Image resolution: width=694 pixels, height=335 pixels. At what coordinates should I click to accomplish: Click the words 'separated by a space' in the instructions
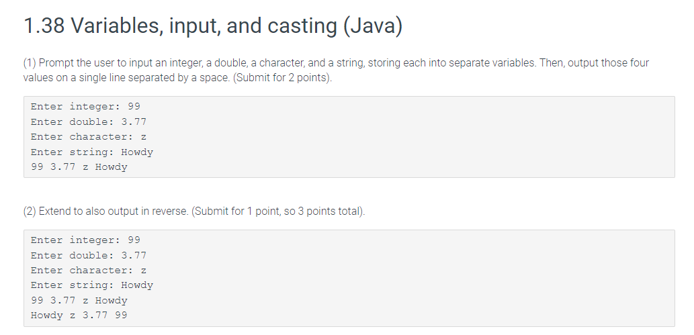pyautogui.click(x=185, y=77)
